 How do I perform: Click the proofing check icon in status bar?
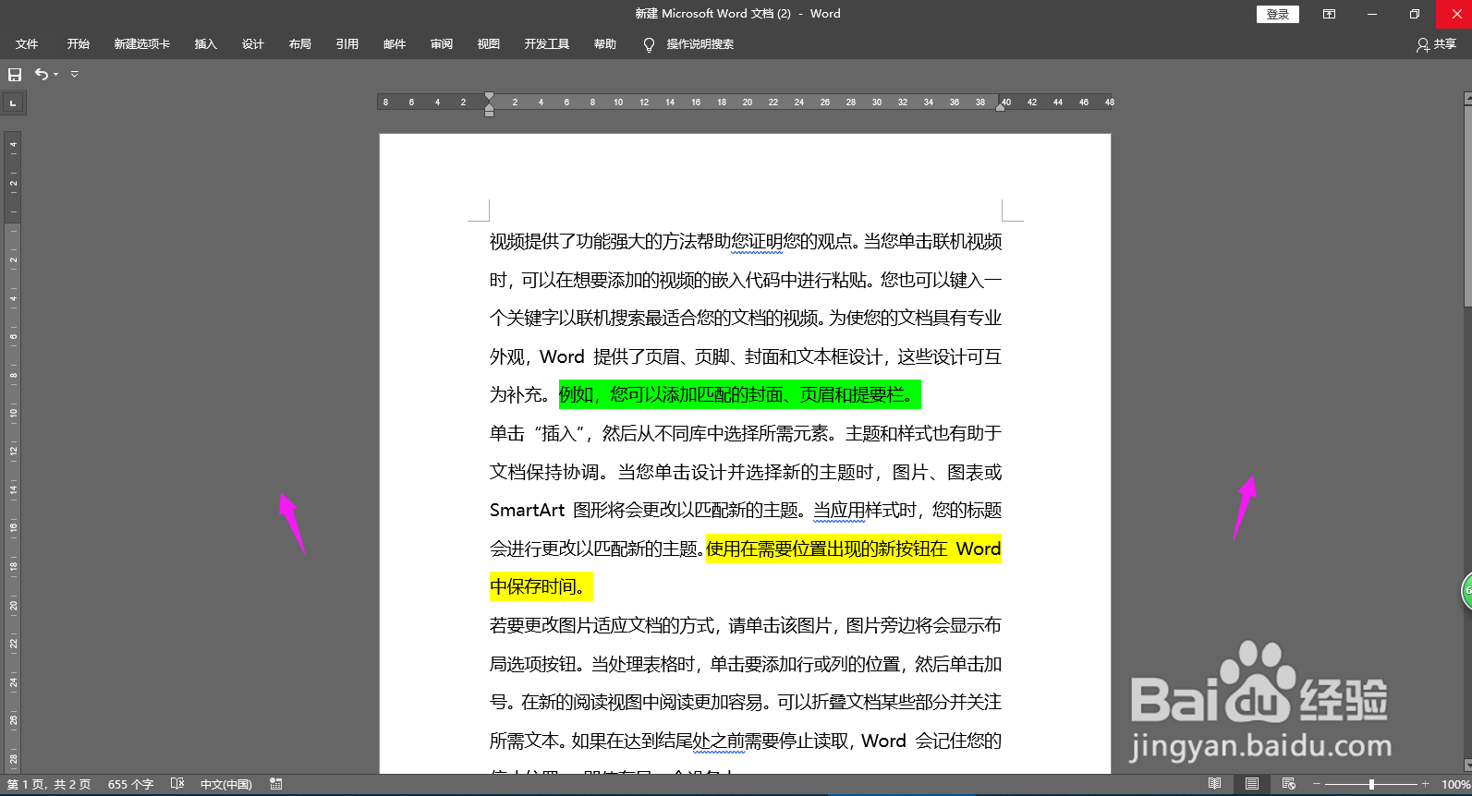[x=177, y=784]
